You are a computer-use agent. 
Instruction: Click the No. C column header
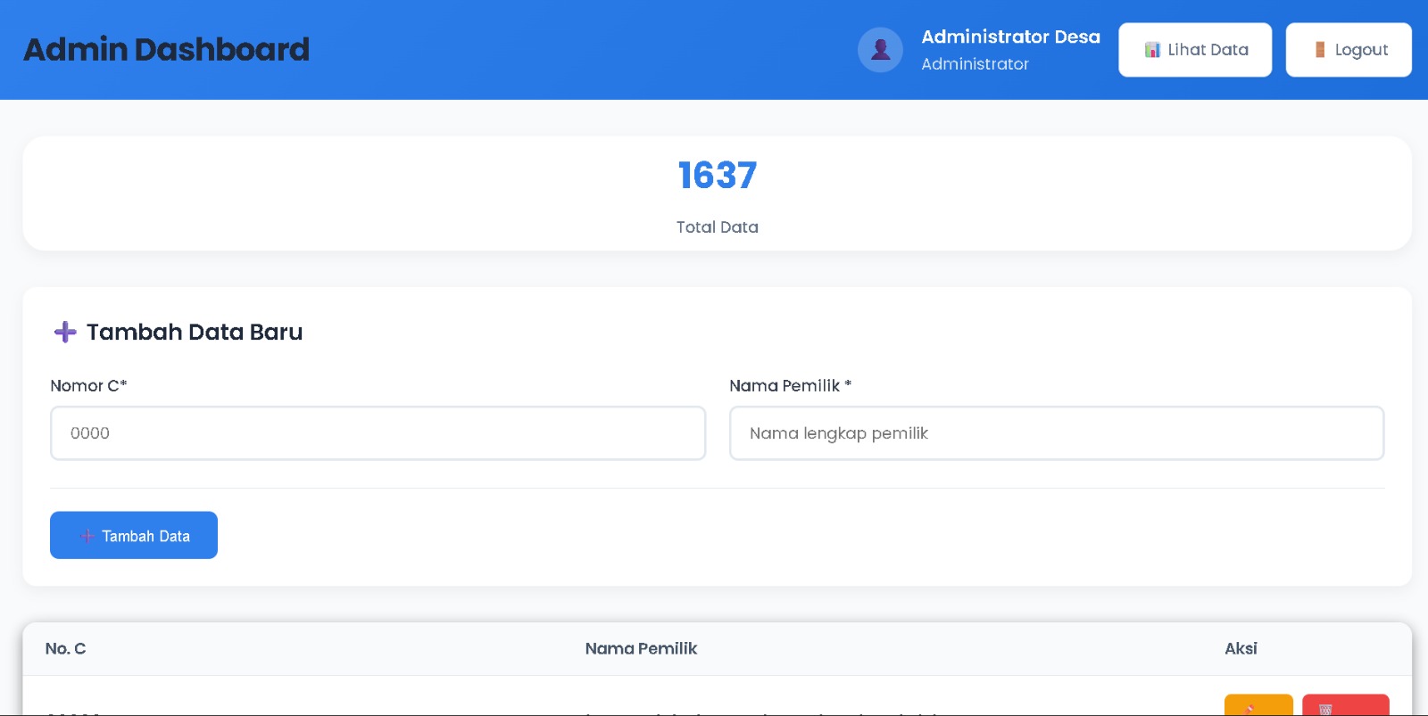click(x=66, y=648)
